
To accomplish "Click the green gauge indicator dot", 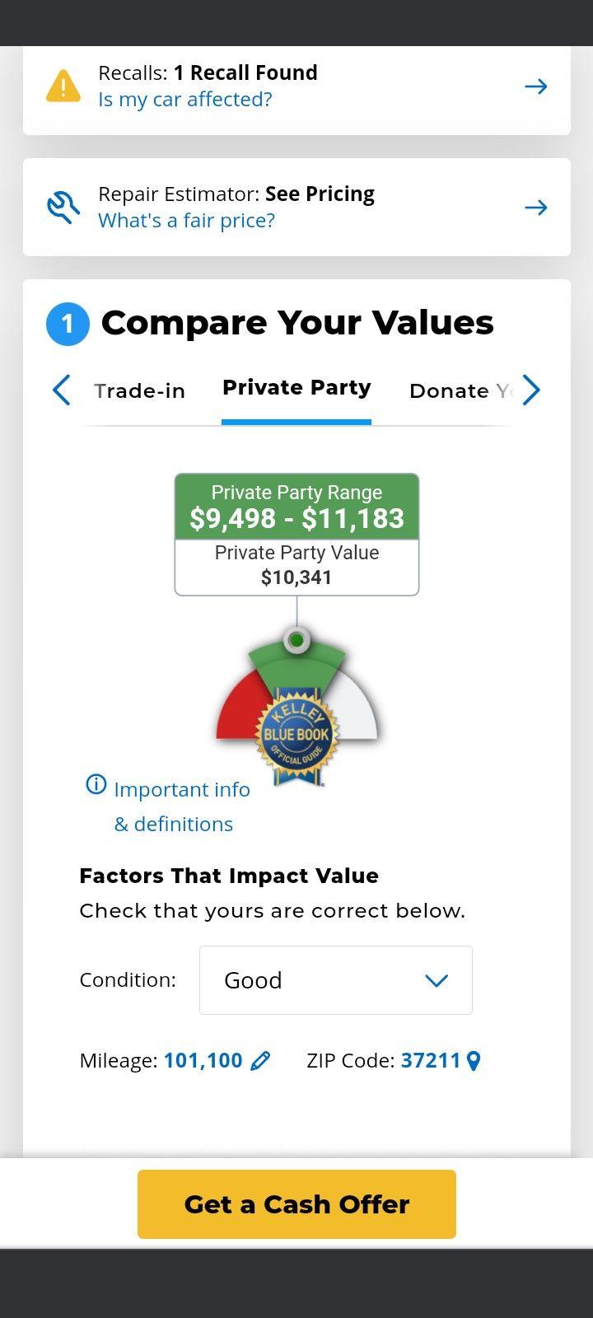I will click(297, 640).
